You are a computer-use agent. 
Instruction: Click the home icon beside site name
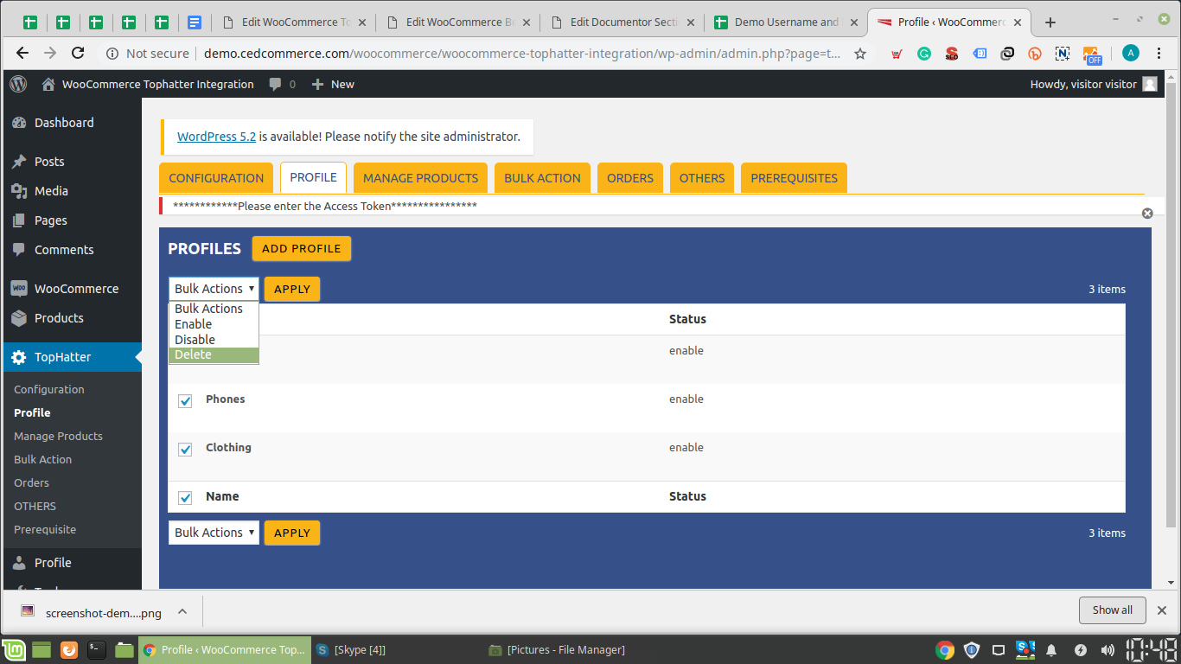[48, 84]
